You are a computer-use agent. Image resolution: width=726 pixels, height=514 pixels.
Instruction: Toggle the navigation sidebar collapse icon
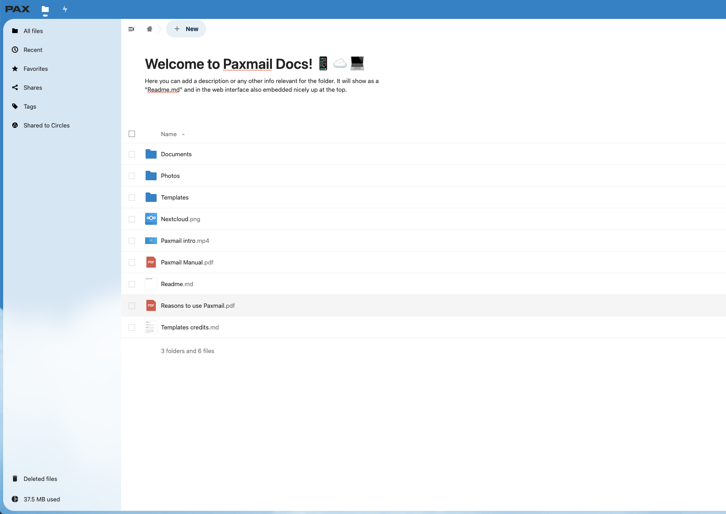131,29
